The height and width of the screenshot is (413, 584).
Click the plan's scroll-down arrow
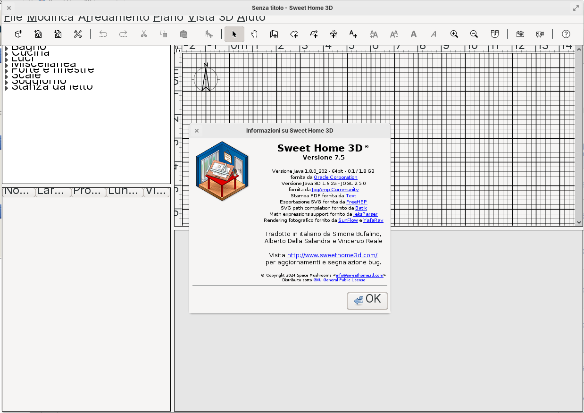point(579,222)
